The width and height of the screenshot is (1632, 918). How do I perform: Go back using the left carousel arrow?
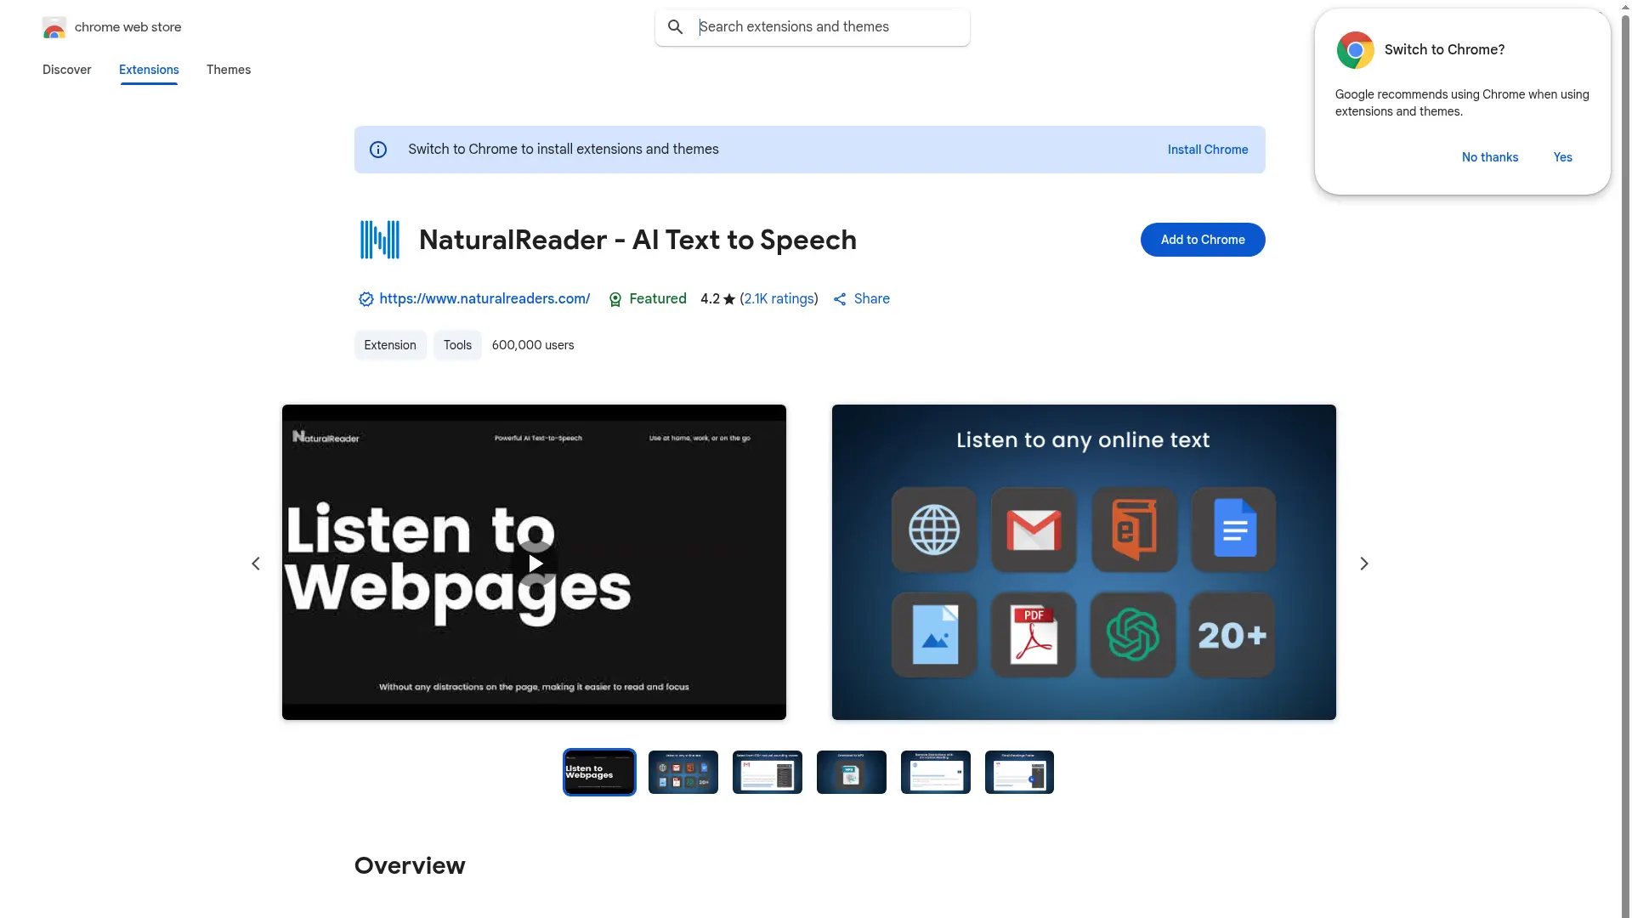(x=255, y=563)
